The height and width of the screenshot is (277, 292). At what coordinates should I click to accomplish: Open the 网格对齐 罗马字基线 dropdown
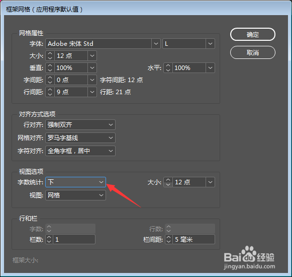pyautogui.click(x=80, y=138)
